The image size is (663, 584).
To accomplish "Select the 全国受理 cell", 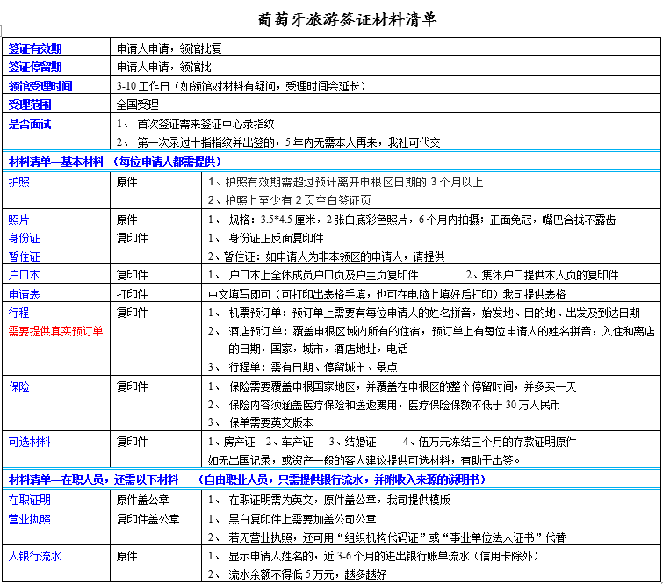I will pos(136,105).
